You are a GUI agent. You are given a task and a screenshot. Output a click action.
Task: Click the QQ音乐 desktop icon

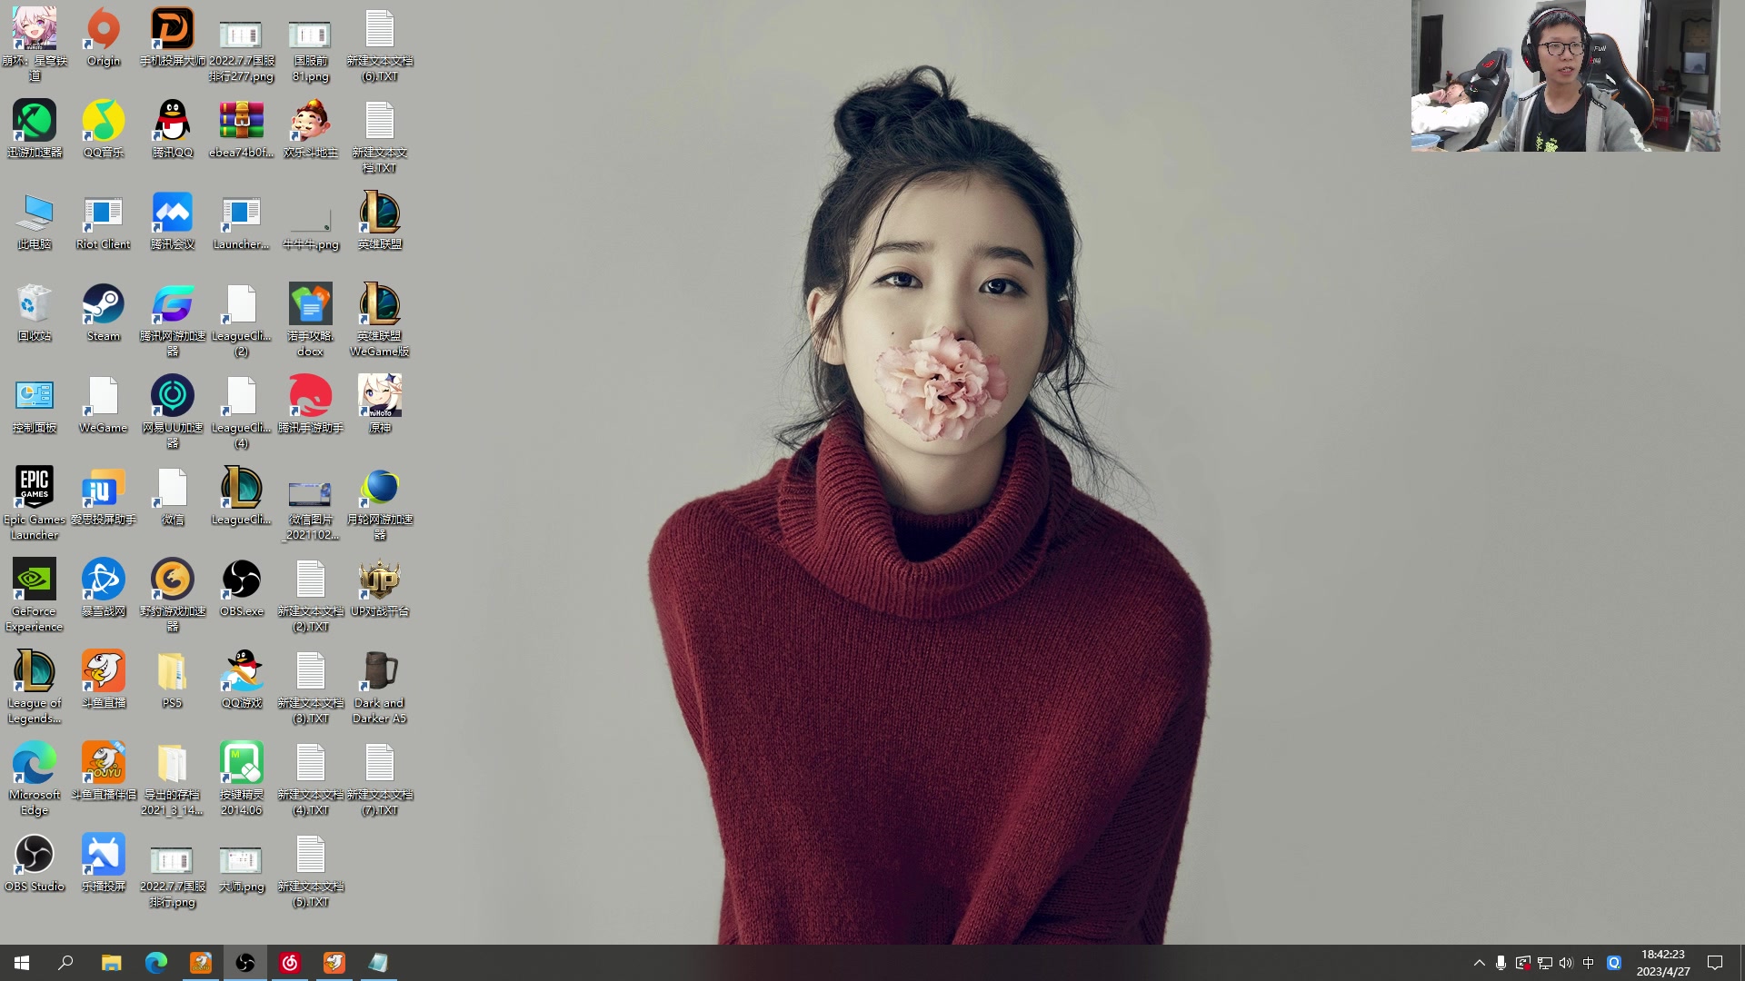click(104, 122)
